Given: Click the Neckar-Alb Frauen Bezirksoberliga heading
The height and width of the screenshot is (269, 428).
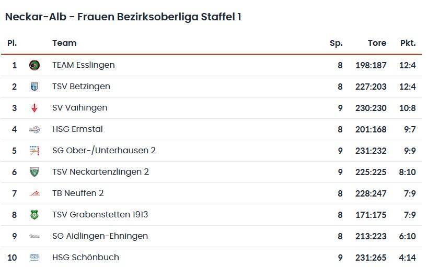Looking at the screenshot, I should tap(123, 17).
